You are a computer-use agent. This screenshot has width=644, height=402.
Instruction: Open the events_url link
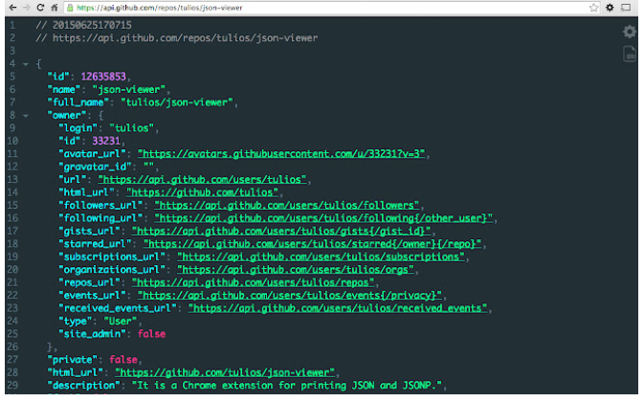(x=290, y=295)
